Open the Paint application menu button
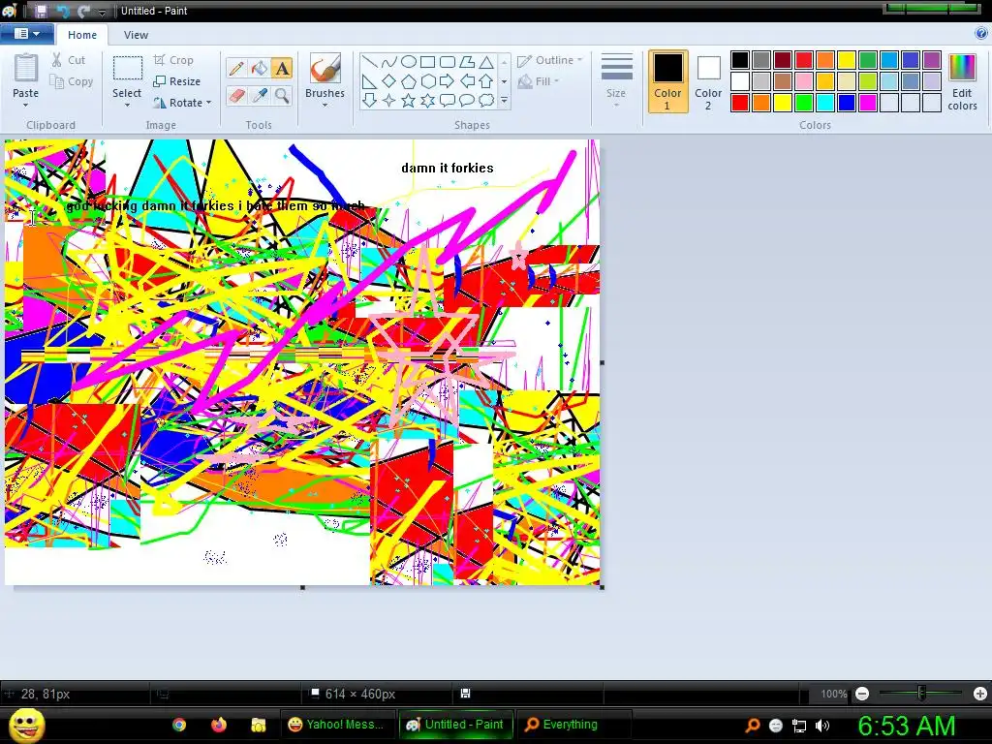The height and width of the screenshot is (744, 992). point(26,34)
